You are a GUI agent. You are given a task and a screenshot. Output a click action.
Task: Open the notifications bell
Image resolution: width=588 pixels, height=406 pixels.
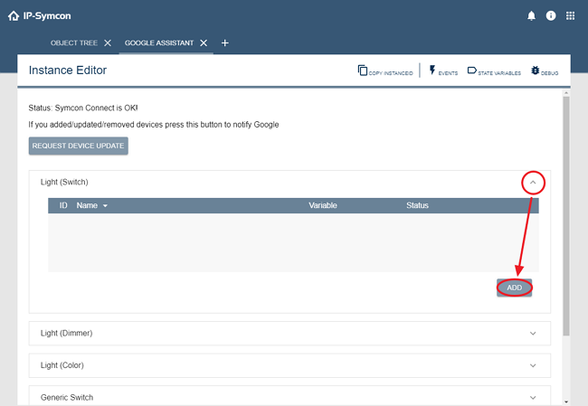pyautogui.click(x=531, y=15)
